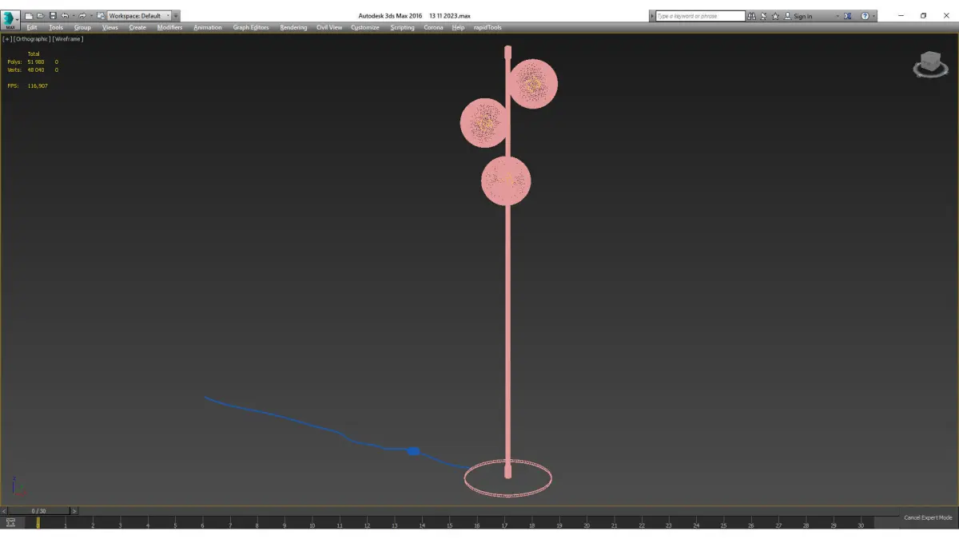Viewport: 959px width, 539px height.
Task: Click the Subscription Center icon
Action: pos(764,16)
